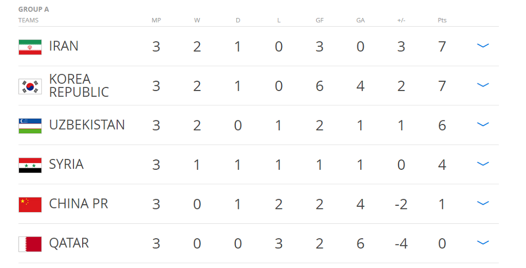Click the China PR flag icon
The image size is (526, 268).
[x=30, y=204]
